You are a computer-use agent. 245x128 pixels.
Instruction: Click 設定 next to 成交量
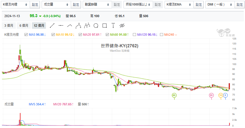76,5
